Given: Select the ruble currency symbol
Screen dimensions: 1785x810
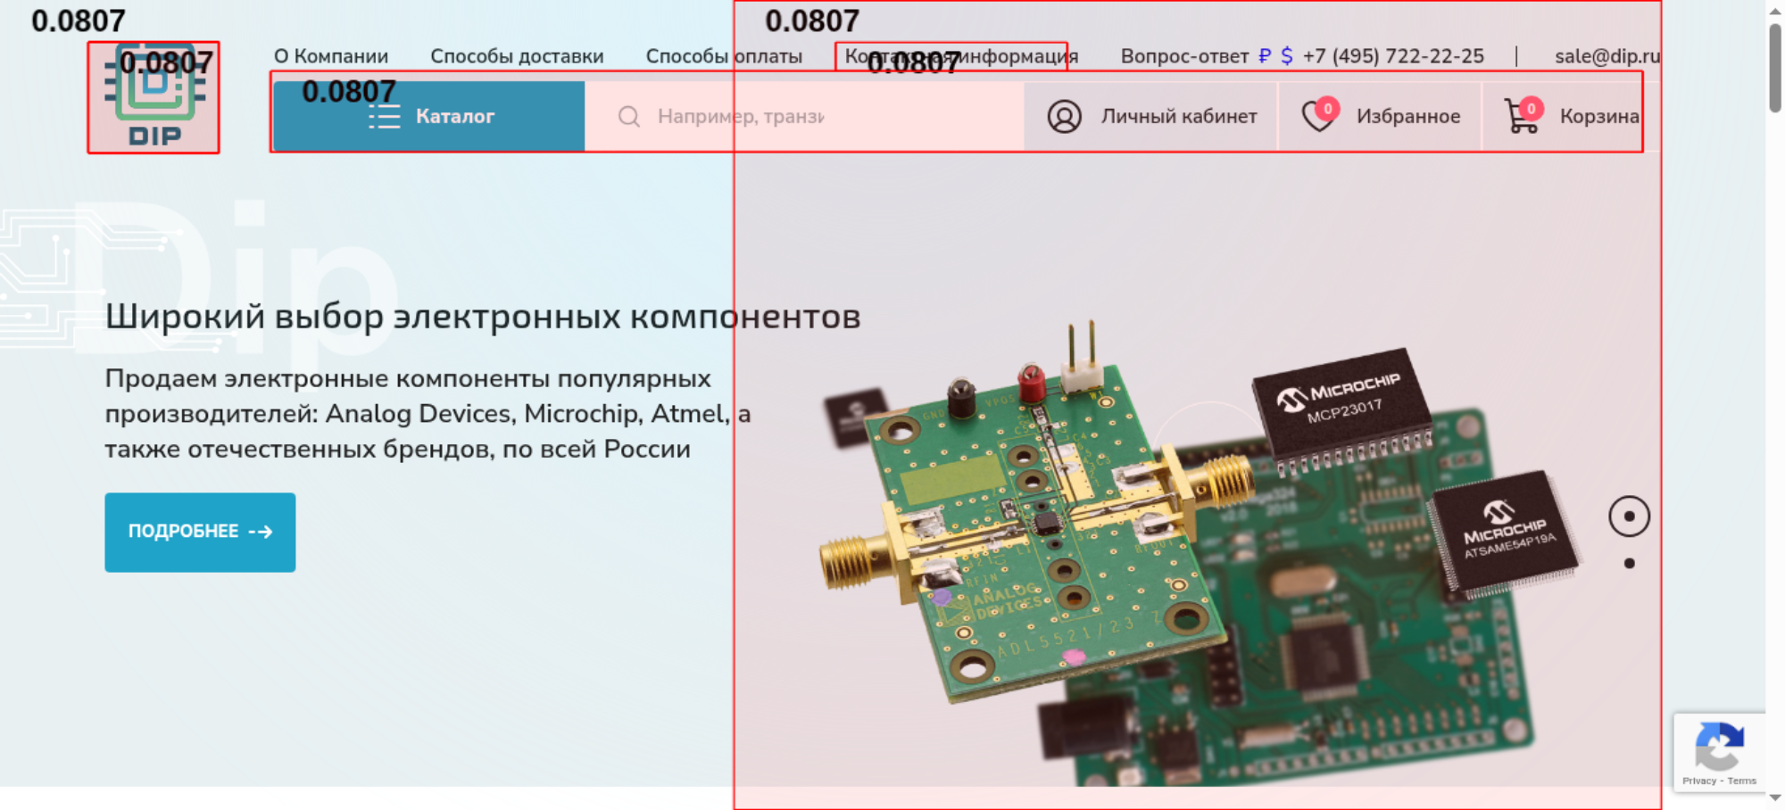Looking at the screenshot, I should point(1265,56).
